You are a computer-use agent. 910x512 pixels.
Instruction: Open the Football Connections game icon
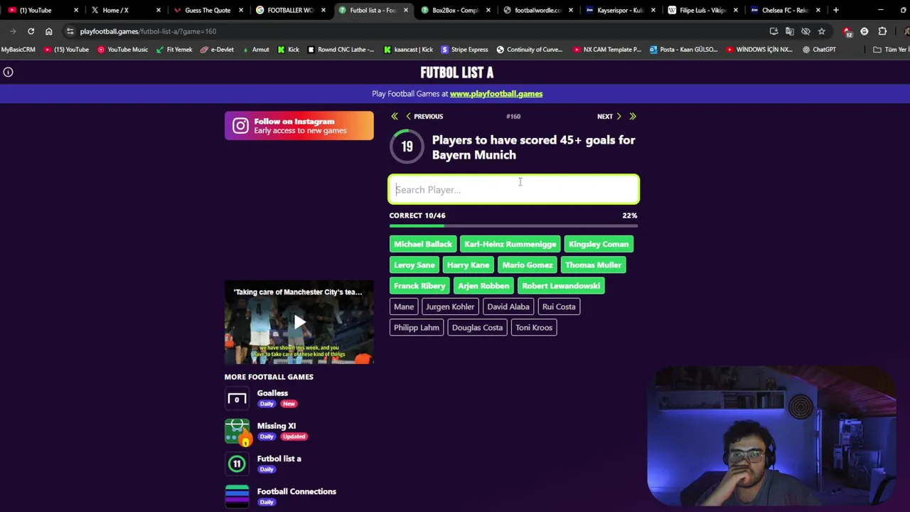pos(237,496)
